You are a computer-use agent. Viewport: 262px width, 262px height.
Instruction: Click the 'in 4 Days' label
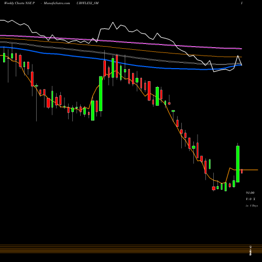252,206
